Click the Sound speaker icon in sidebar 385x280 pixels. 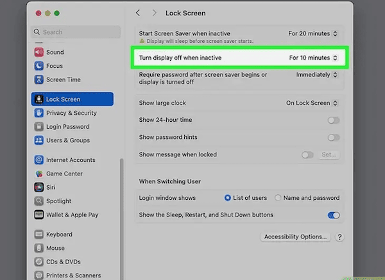tap(38, 53)
